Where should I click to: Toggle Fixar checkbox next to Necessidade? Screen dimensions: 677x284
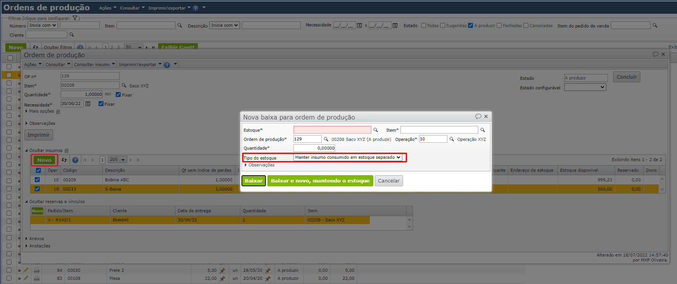click(101, 104)
